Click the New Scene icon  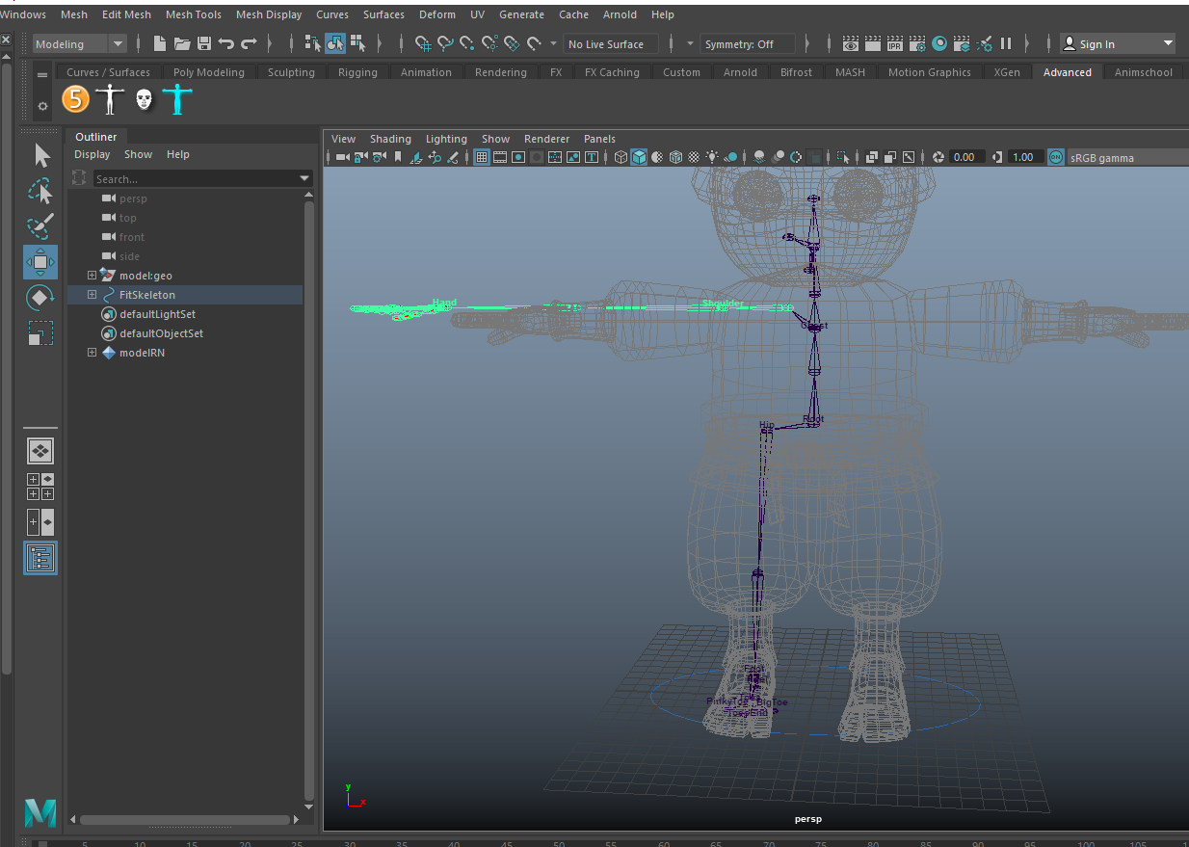click(x=160, y=43)
